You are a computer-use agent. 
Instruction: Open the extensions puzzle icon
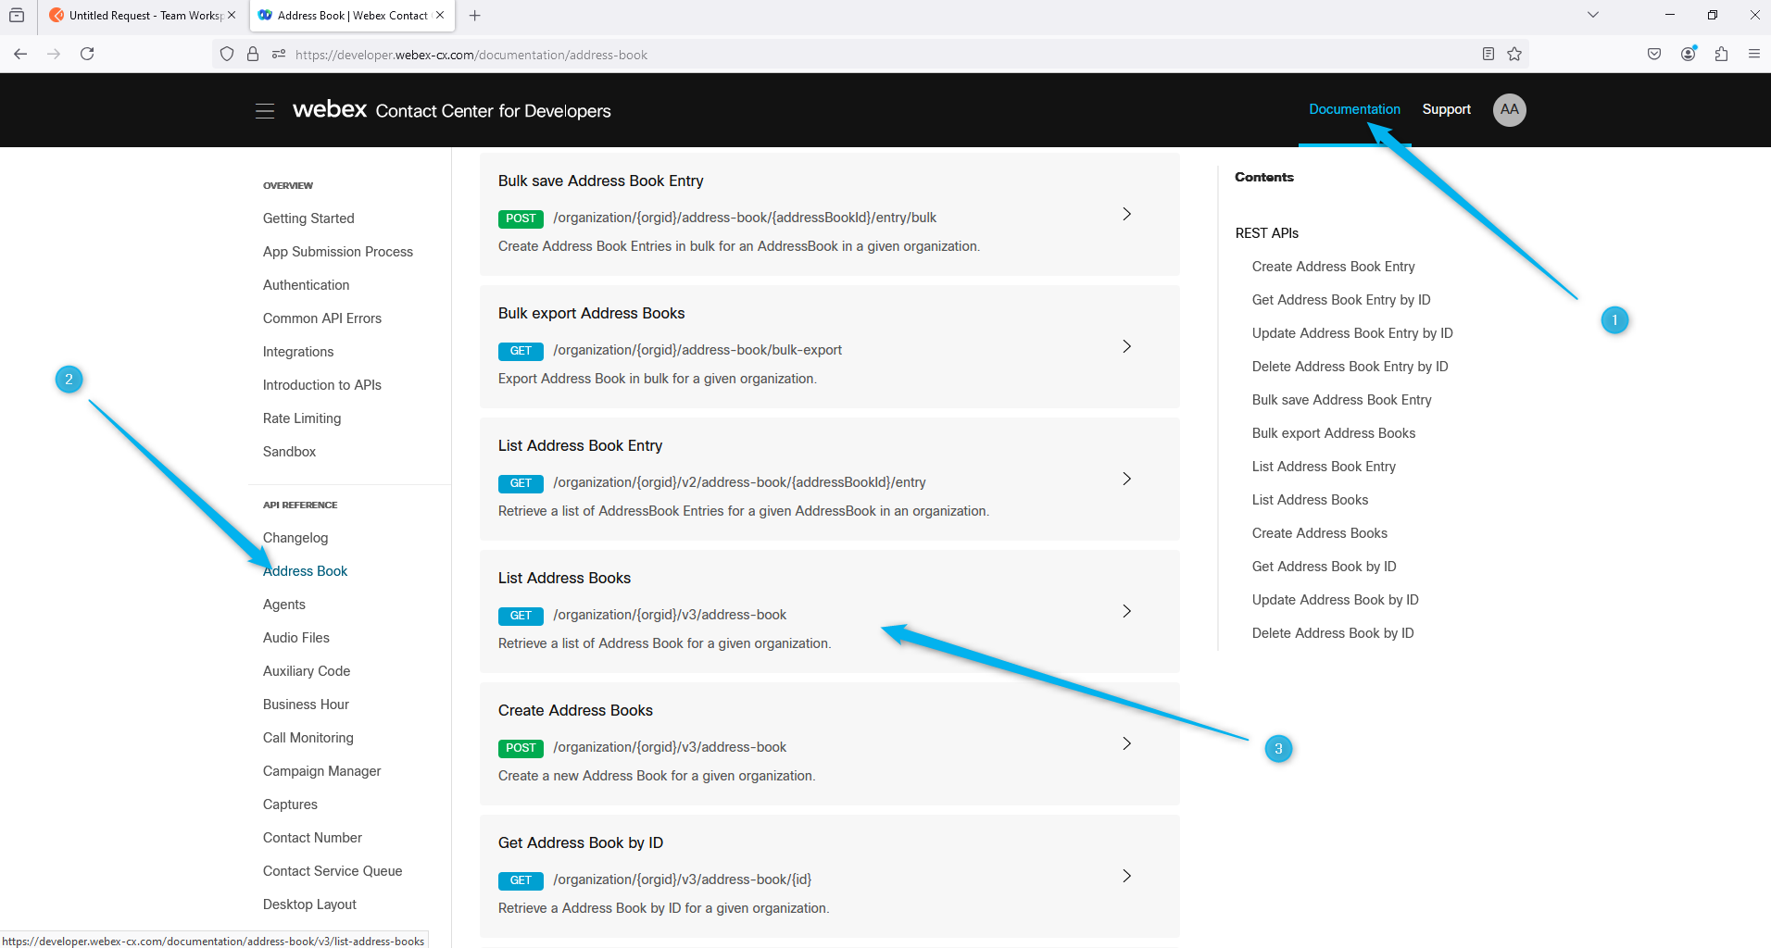click(x=1721, y=54)
